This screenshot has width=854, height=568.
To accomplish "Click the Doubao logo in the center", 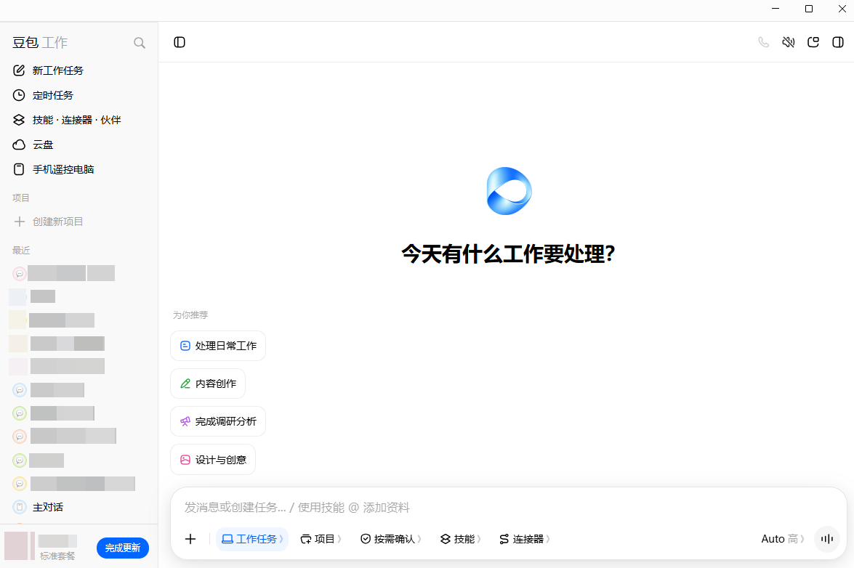I will [509, 191].
